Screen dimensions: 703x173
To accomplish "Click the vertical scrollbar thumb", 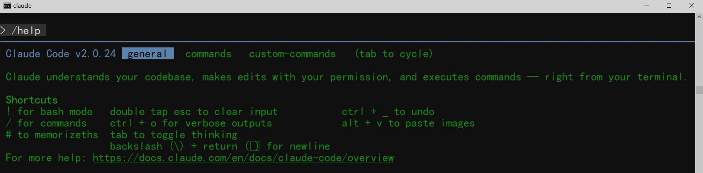I will click(x=699, y=90).
